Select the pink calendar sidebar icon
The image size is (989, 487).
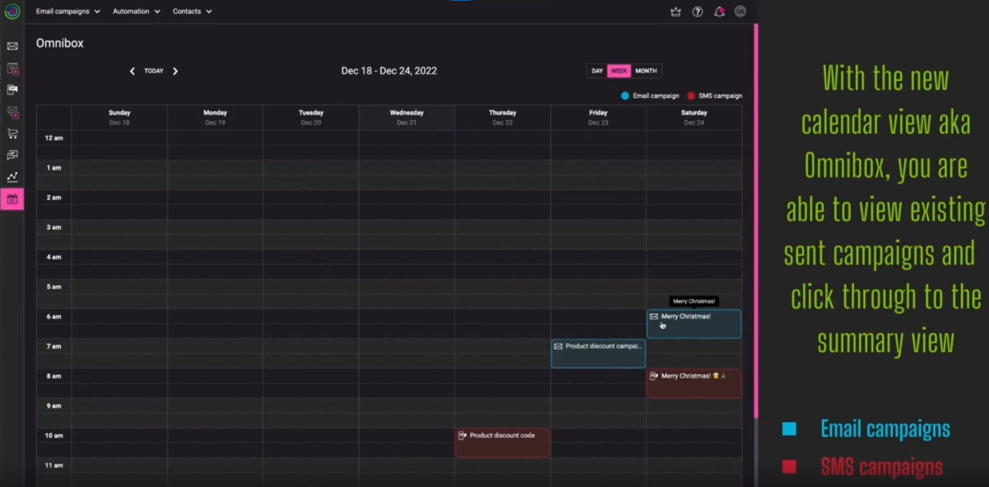pyautogui.click(x=12, y=200)
